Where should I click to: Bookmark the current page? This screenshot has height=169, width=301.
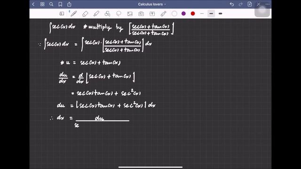click(x=60, y=4)
